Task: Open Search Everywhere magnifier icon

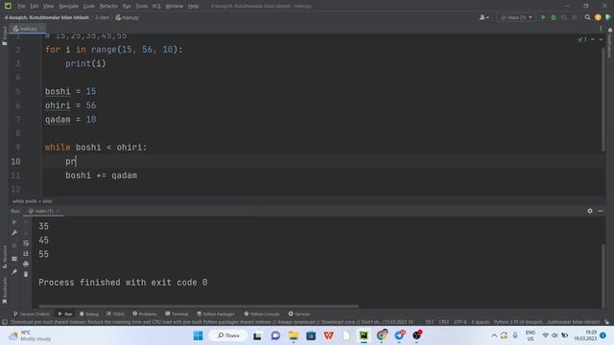Action: (x=587, y=17)
